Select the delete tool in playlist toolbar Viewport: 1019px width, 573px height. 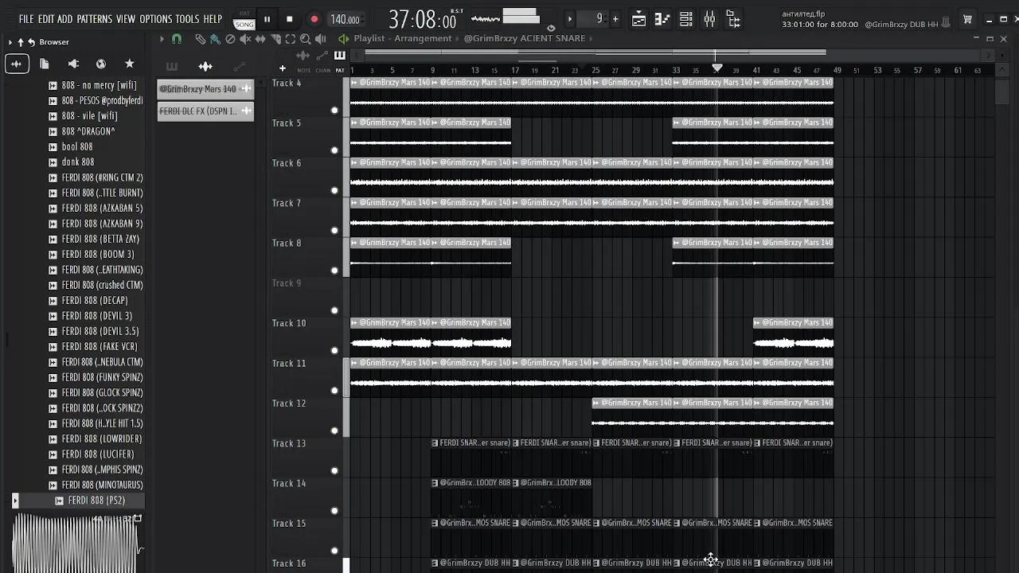230,38
